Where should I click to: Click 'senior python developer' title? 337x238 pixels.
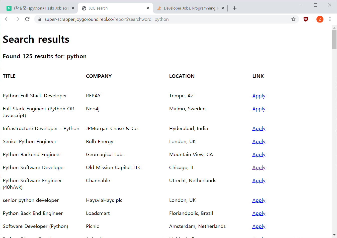coord(31,200)
